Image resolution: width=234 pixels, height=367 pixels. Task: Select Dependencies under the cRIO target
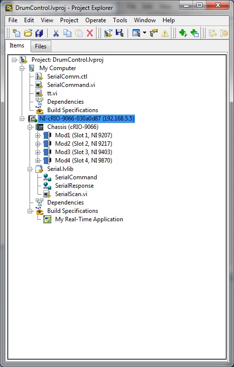(66, 203)
